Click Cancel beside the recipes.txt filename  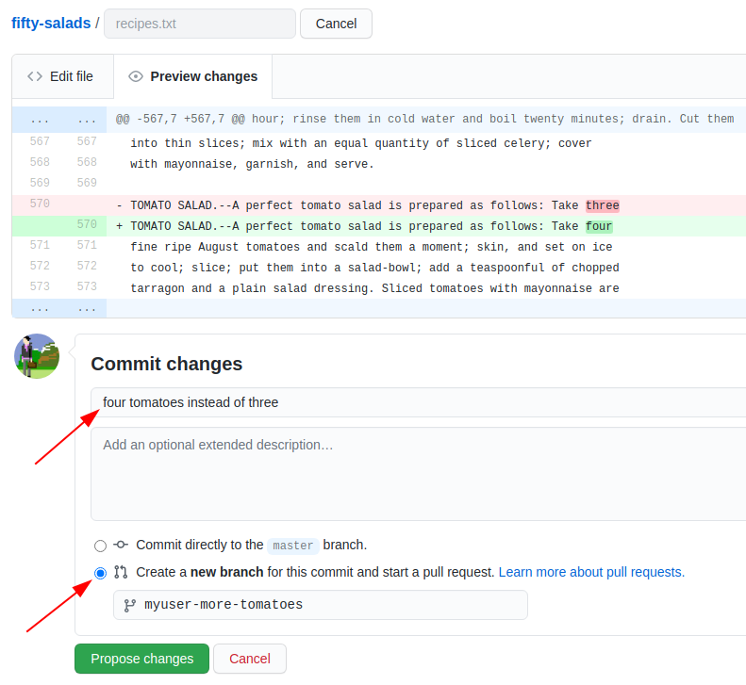pyautogui.click(x=336, y=24)
